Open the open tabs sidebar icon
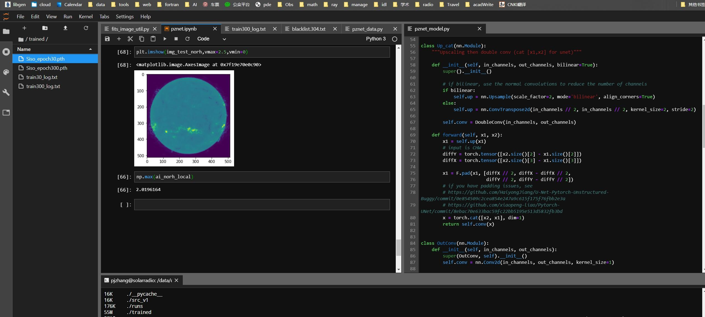This screenshot has width=705, height=317. (x=6, y=112)
